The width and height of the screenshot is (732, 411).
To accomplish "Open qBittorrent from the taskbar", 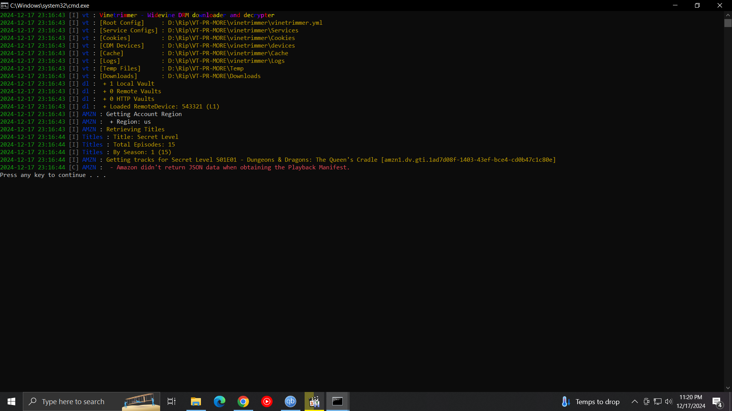I will (x=291, y=401).
